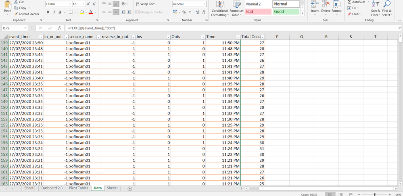This screenshot has height=196, width=403.
Task: Activate the Format Painter
Action: point(27,14)
